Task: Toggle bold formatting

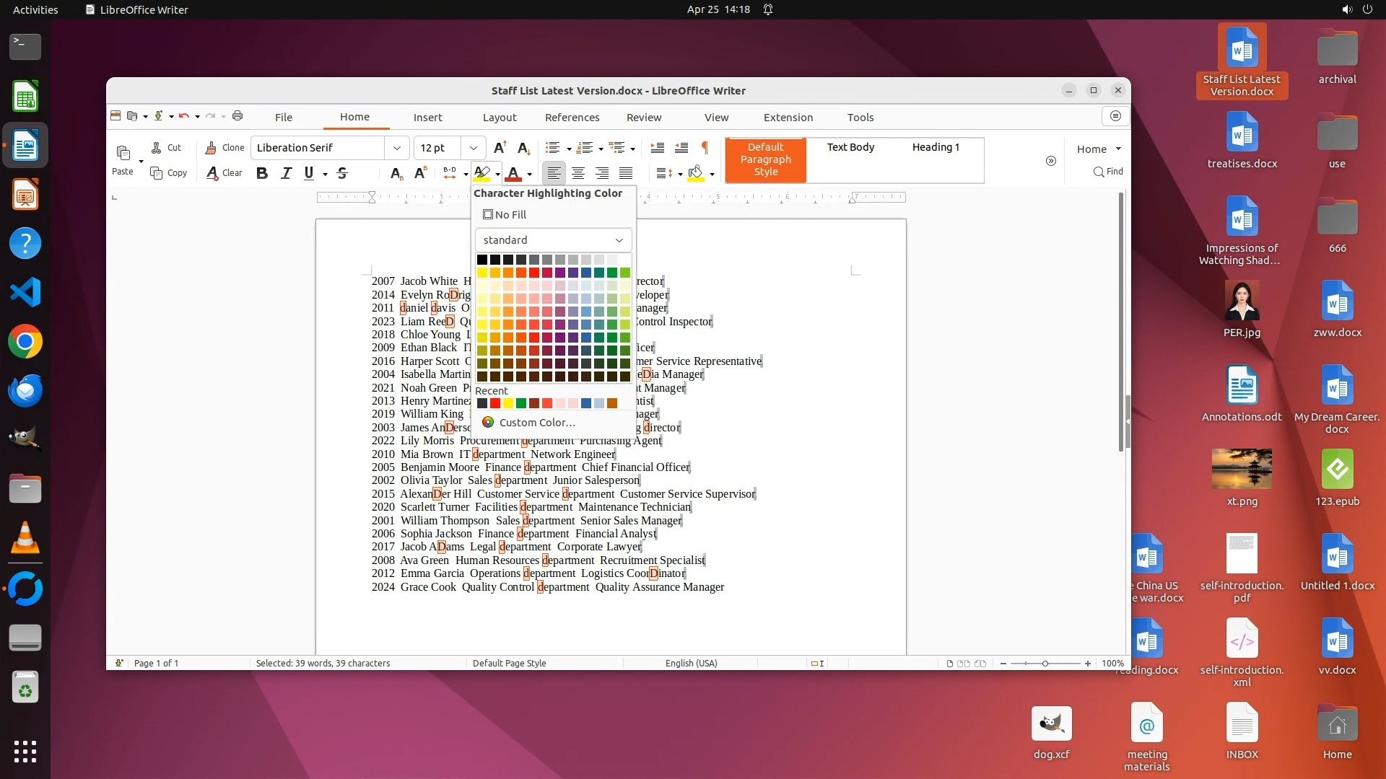Action: [262, 173]
